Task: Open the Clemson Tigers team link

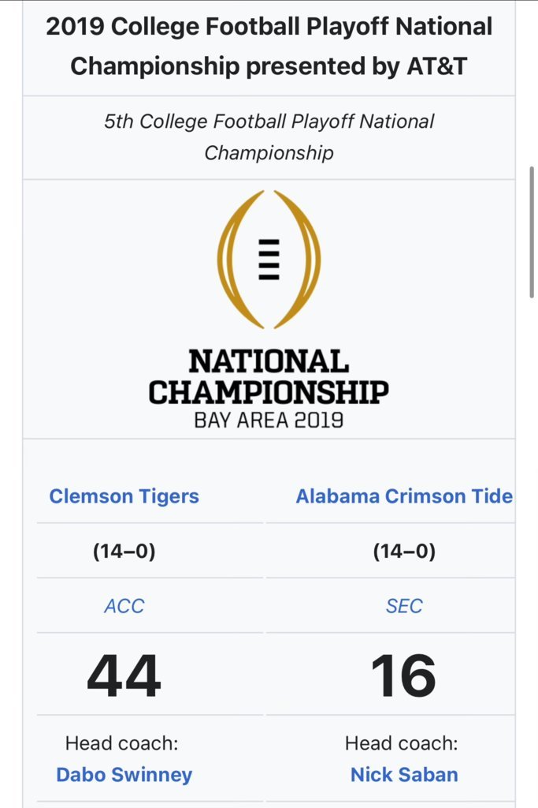Action: 124,496
